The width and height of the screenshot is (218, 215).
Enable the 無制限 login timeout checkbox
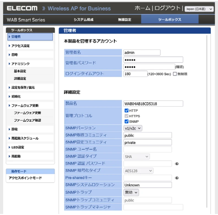click(175, 74)
